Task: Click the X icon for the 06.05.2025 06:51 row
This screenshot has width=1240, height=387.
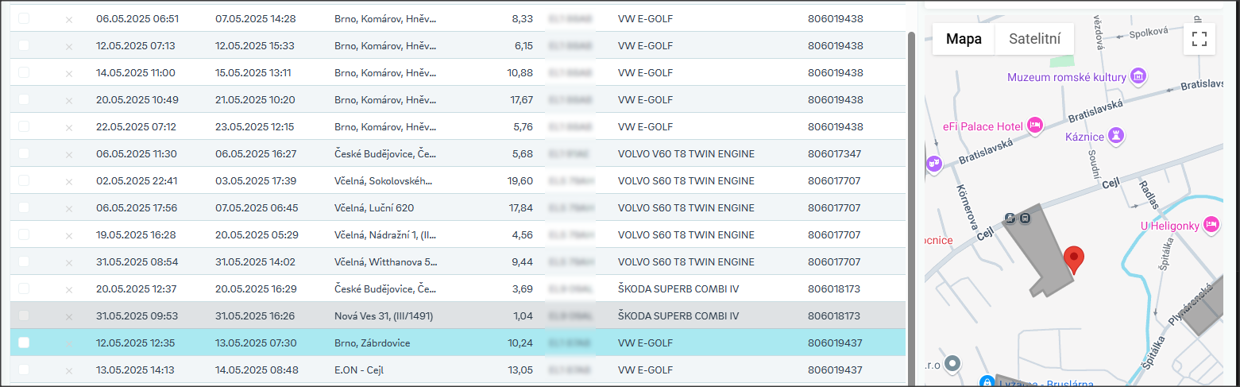Action: point(69,19)
